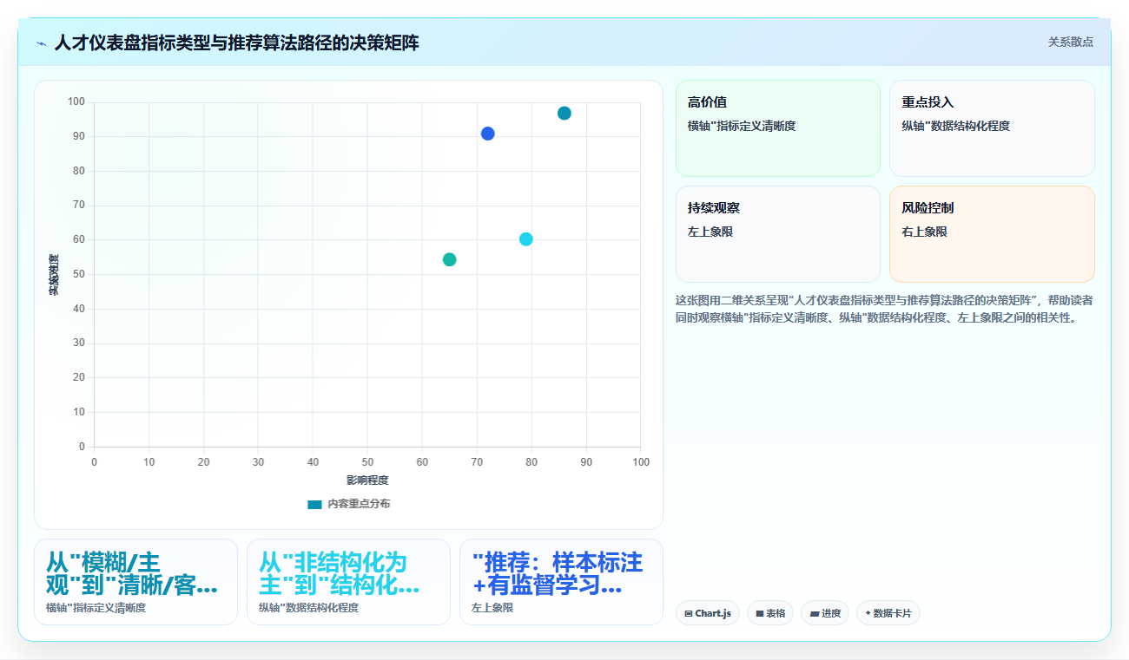This screenshot has width=1129, height=660.
Task: Open the 持续观察 quadrant card
Action: [778, 234]
